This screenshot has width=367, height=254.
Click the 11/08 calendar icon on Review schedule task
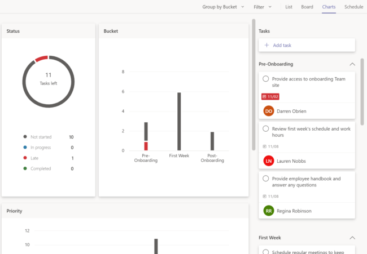265,146
